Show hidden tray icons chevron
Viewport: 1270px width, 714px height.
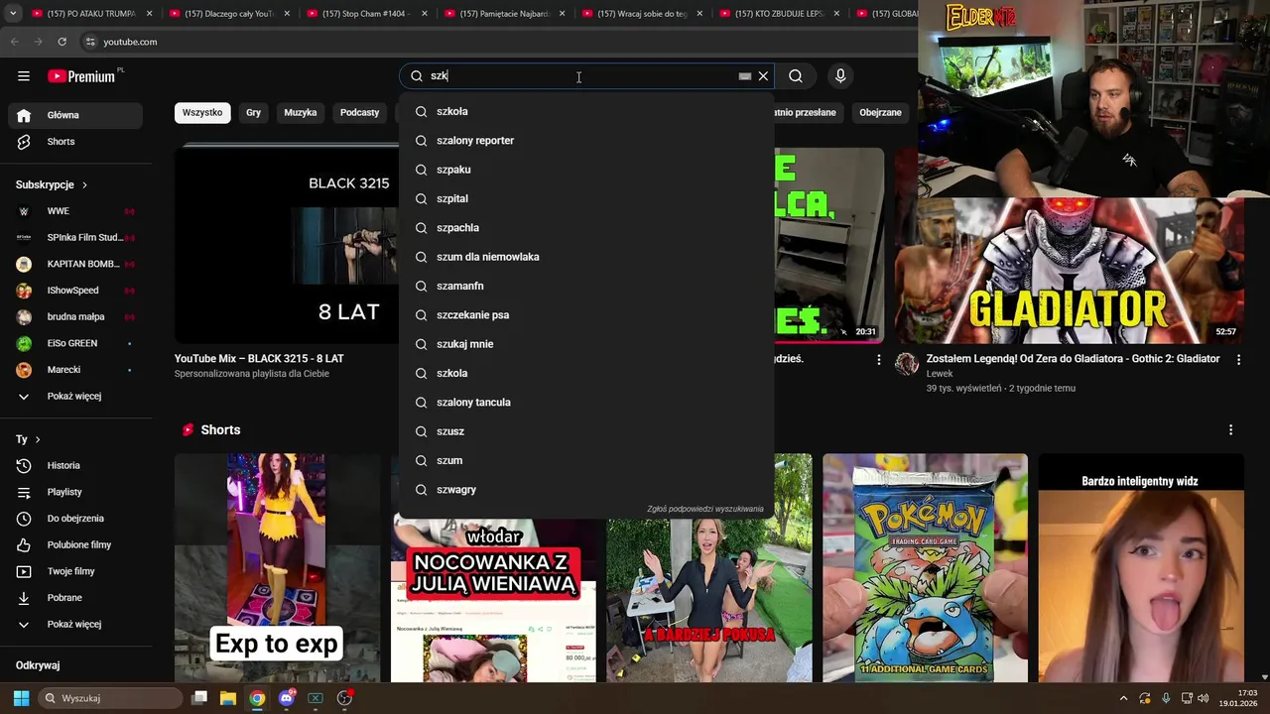tap(1123, 698)
